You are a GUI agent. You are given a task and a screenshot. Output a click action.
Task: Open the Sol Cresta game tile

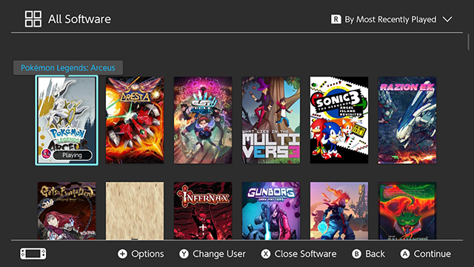click(135, 120)
